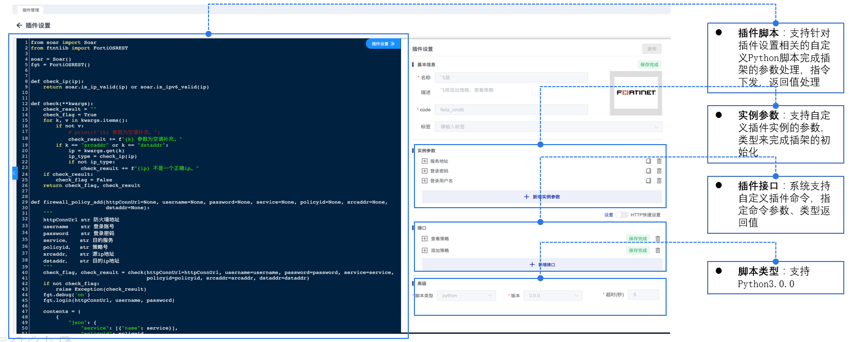
Task: Expand the 登录密码 parameter row
Action: [425, 171]
